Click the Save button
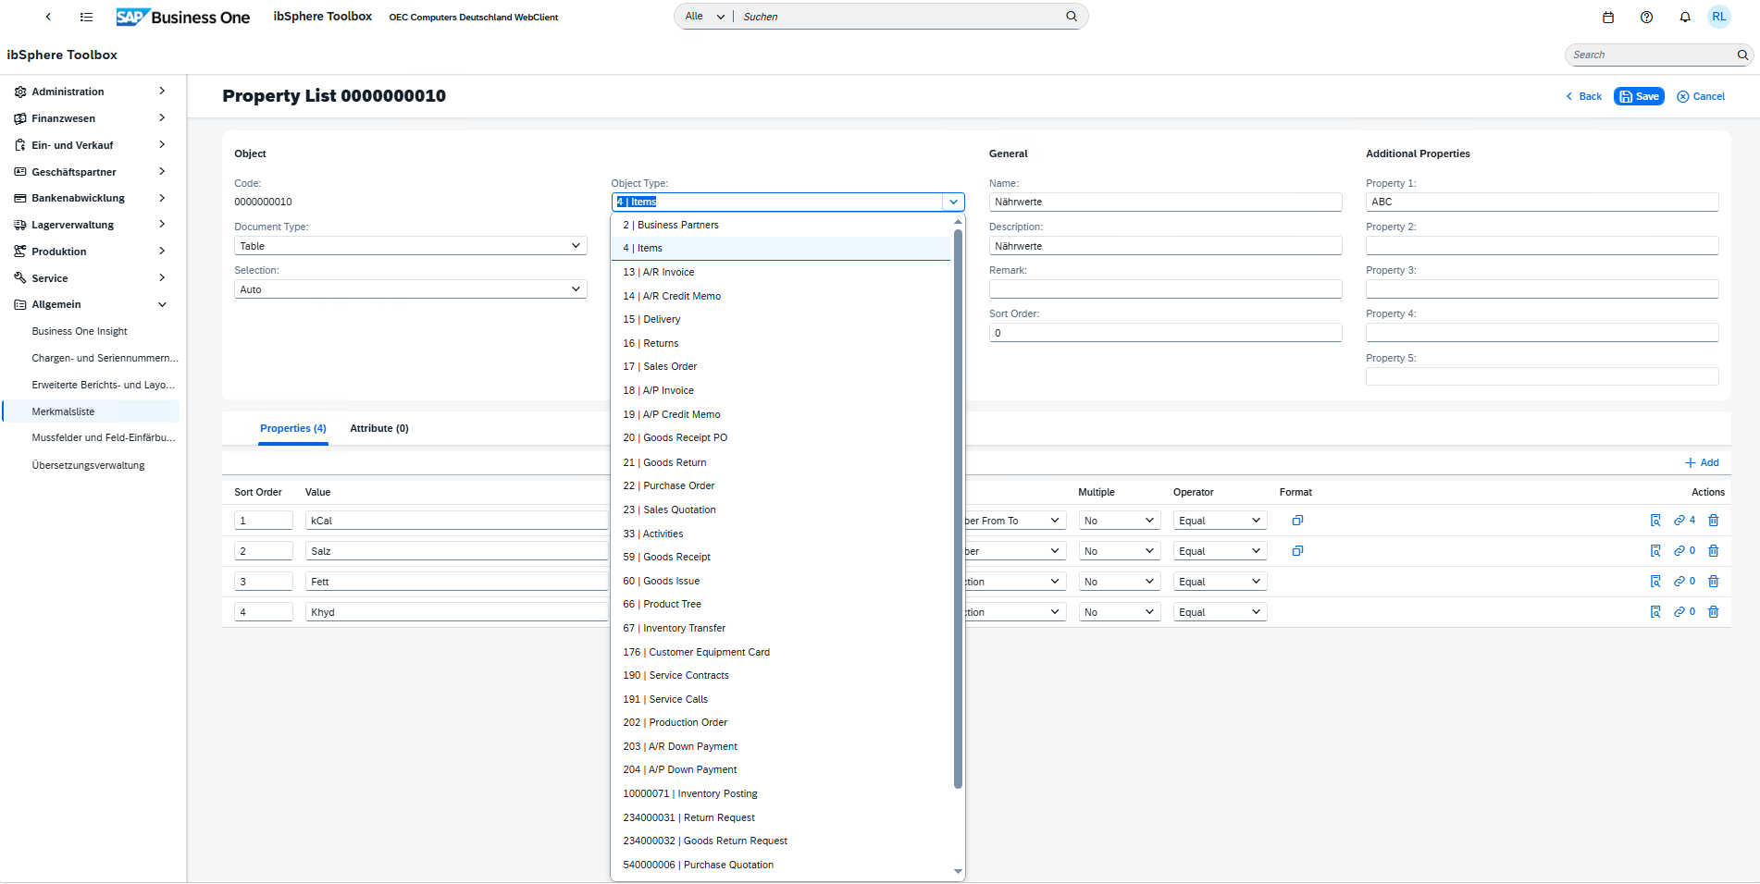 (1639, 96)
